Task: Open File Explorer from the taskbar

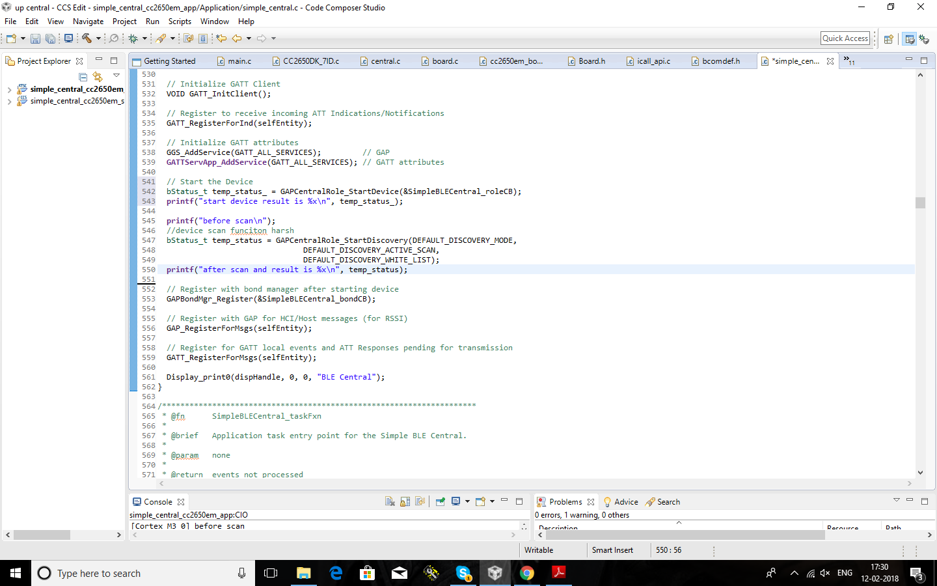Action: [304, 573]
